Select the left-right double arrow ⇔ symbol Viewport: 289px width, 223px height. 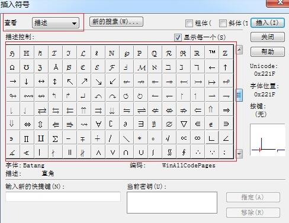tap(27, 124)
